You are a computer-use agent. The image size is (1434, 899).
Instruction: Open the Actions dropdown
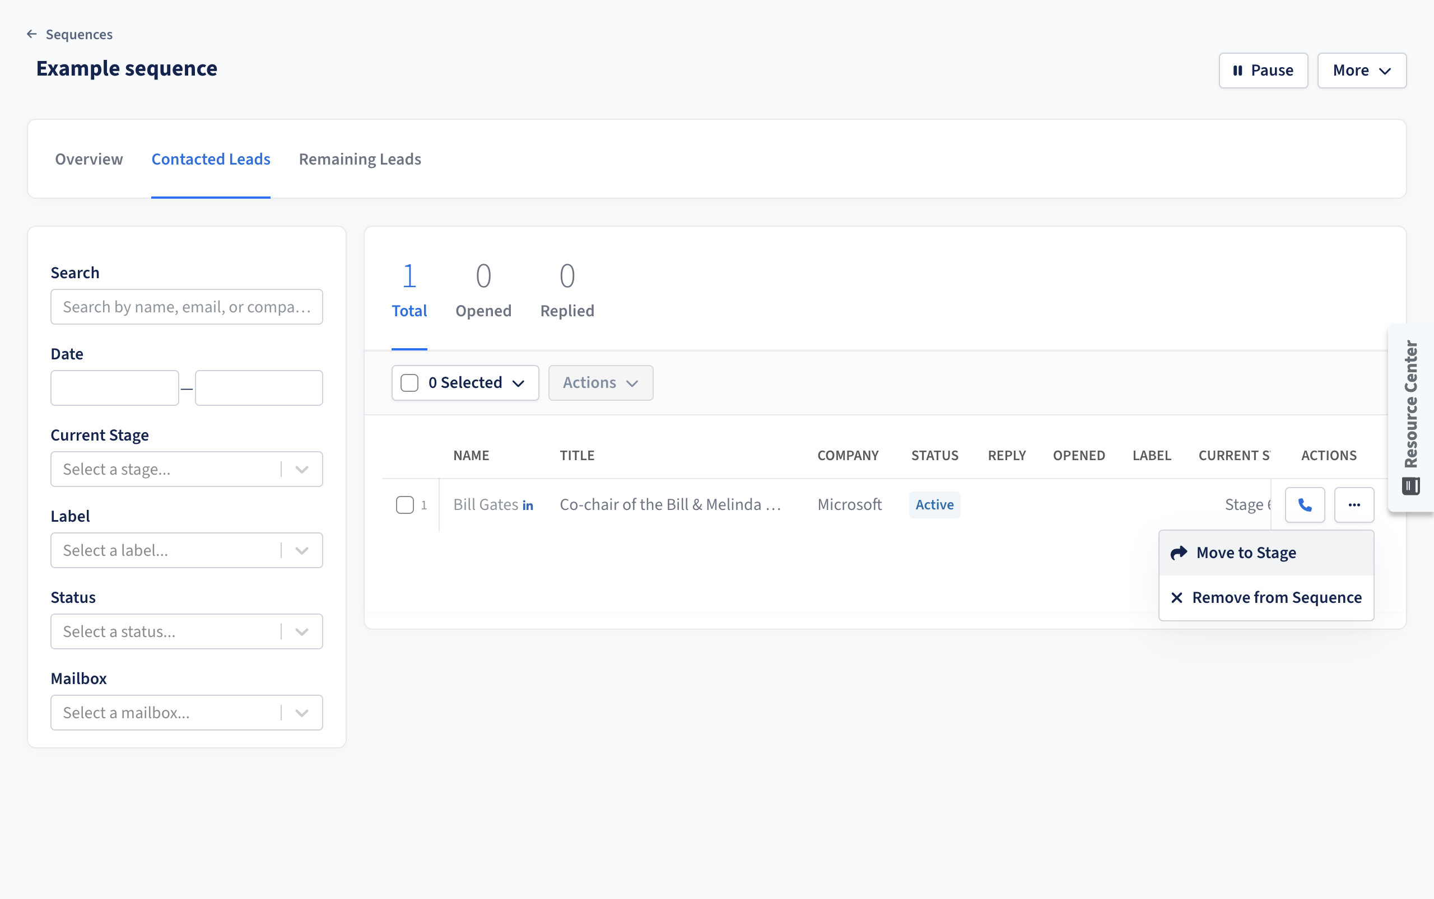point(600,383)
